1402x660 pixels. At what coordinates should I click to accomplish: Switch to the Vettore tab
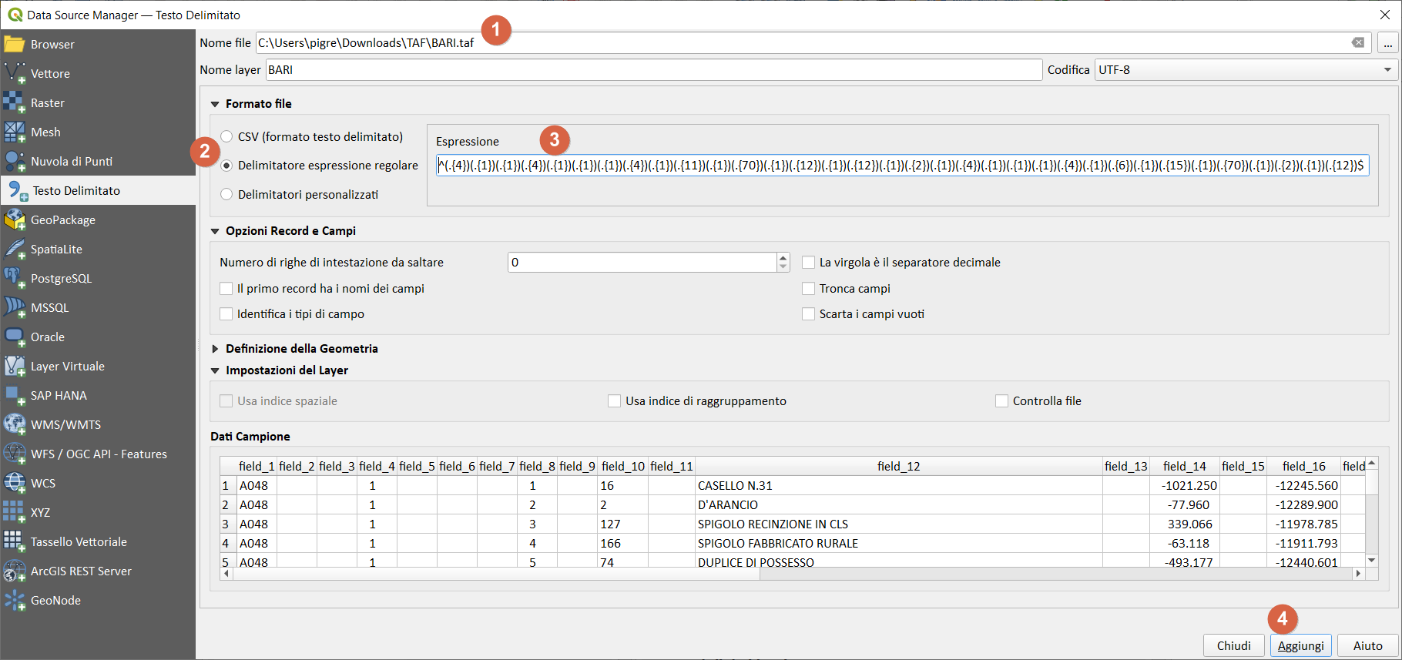coord(50,74)
